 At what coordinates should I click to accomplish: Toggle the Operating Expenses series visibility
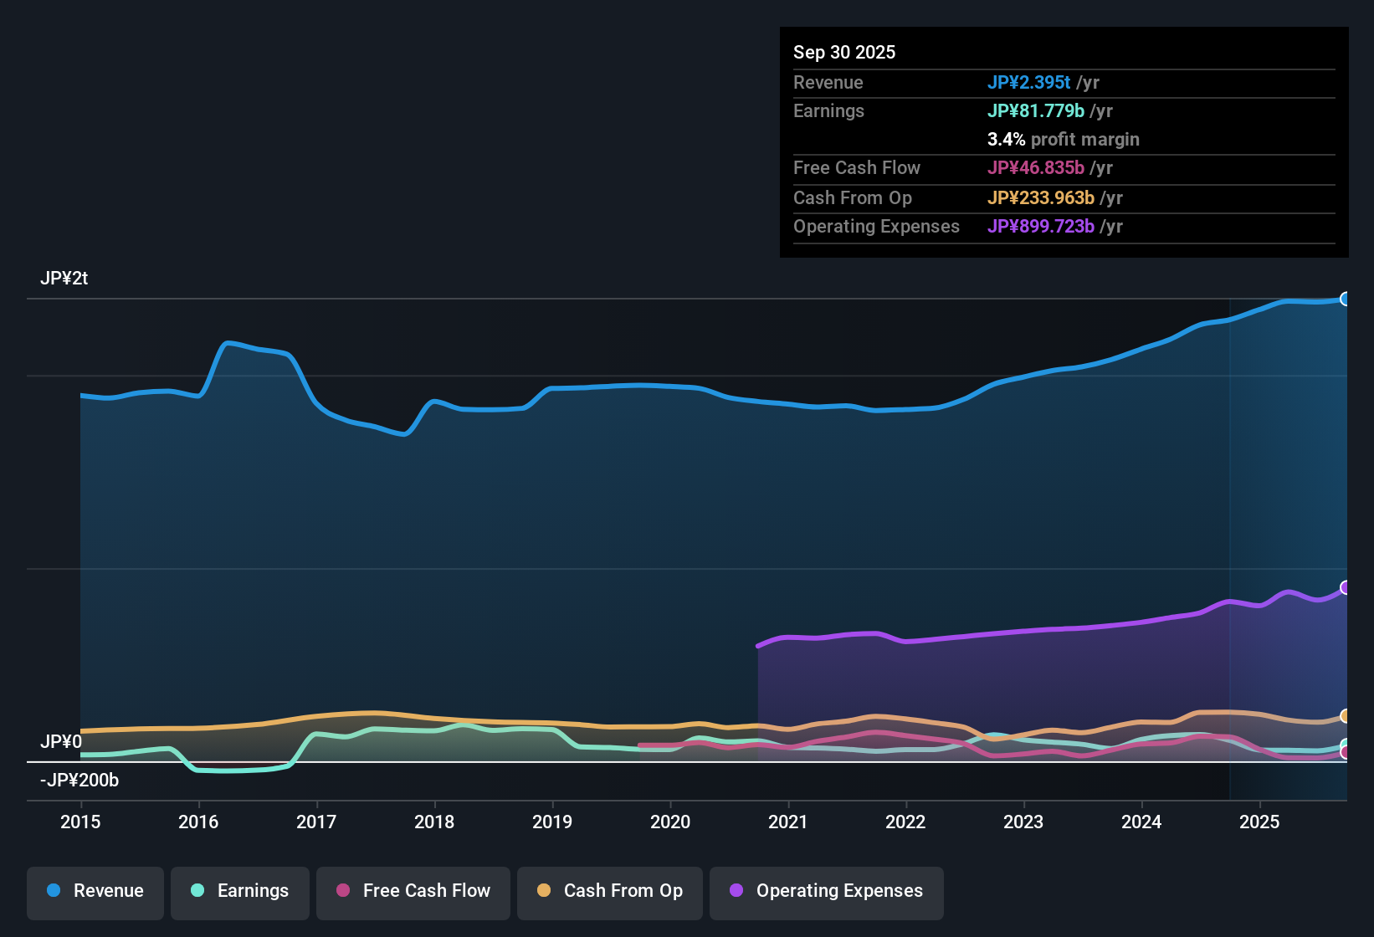coord(826,893)
